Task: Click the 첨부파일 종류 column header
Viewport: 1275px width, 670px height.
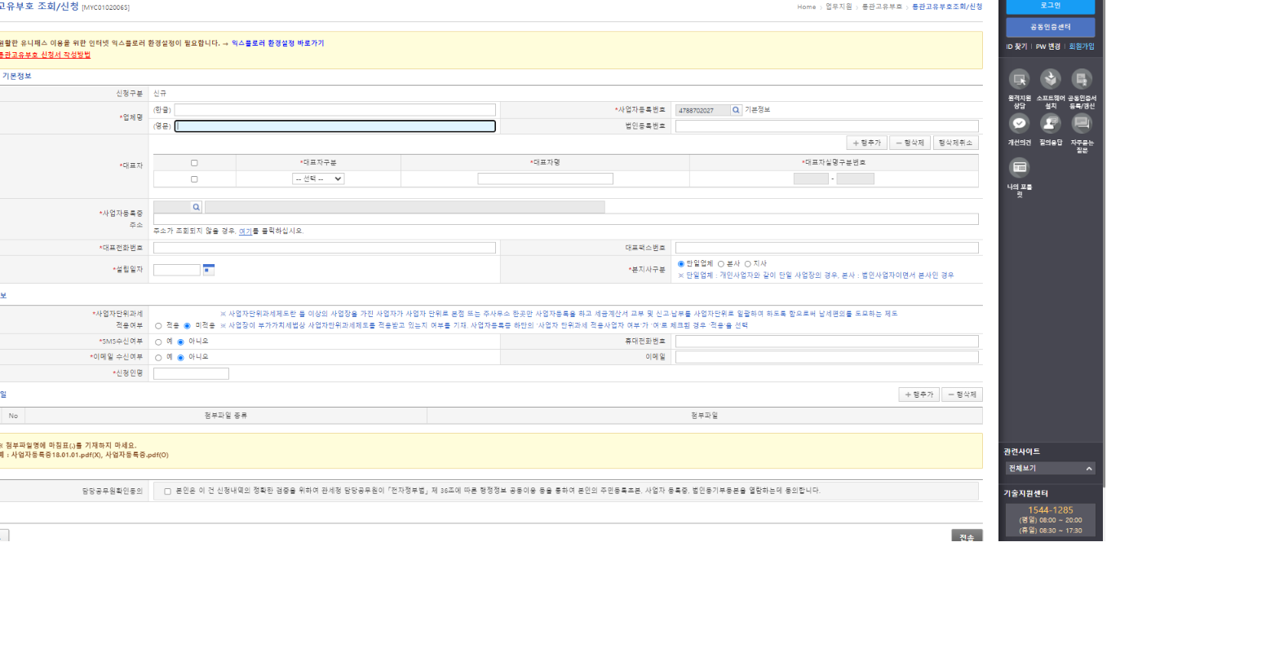Action: point(226,416)
